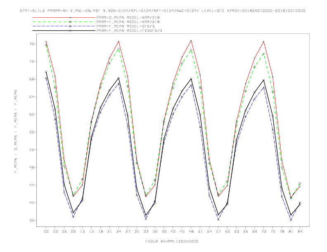Select legend label PARM=F_MEAN MODEL=NAM/218
The width and height of the screenshot is (327, 252).
tap(128, 22)
